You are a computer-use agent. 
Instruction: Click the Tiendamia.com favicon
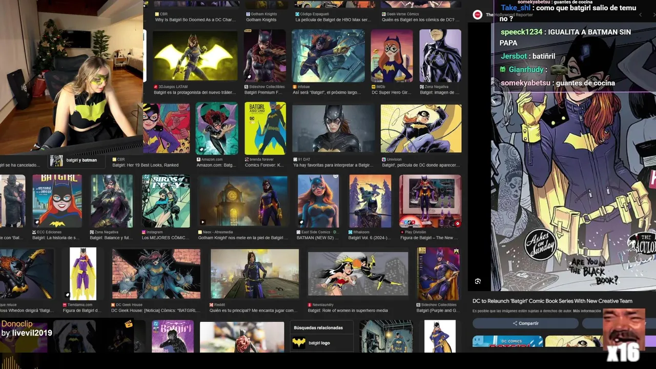(x=65, y=305)
